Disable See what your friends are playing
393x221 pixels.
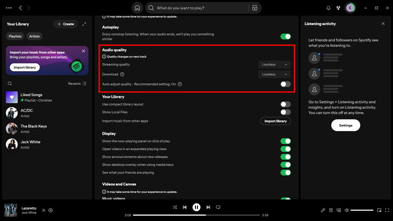pyautogui.click(x=285, y=173)
